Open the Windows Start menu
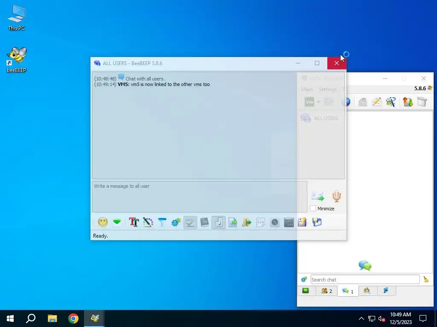The image size is (437, 327). tap(10, 318)
